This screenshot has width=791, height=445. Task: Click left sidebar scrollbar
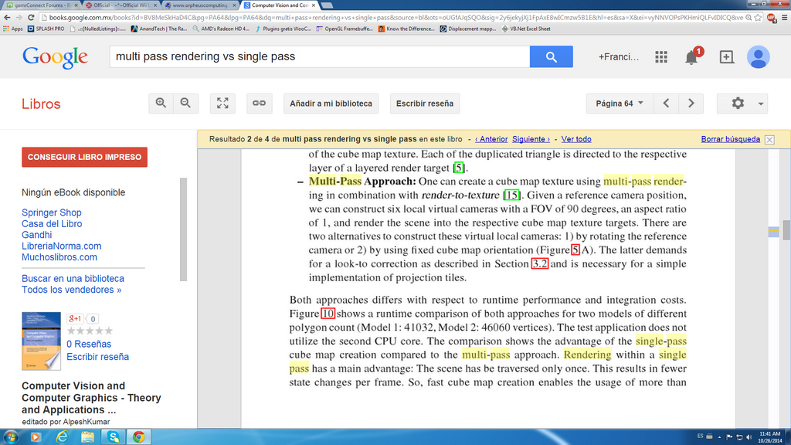pos(183,229)
